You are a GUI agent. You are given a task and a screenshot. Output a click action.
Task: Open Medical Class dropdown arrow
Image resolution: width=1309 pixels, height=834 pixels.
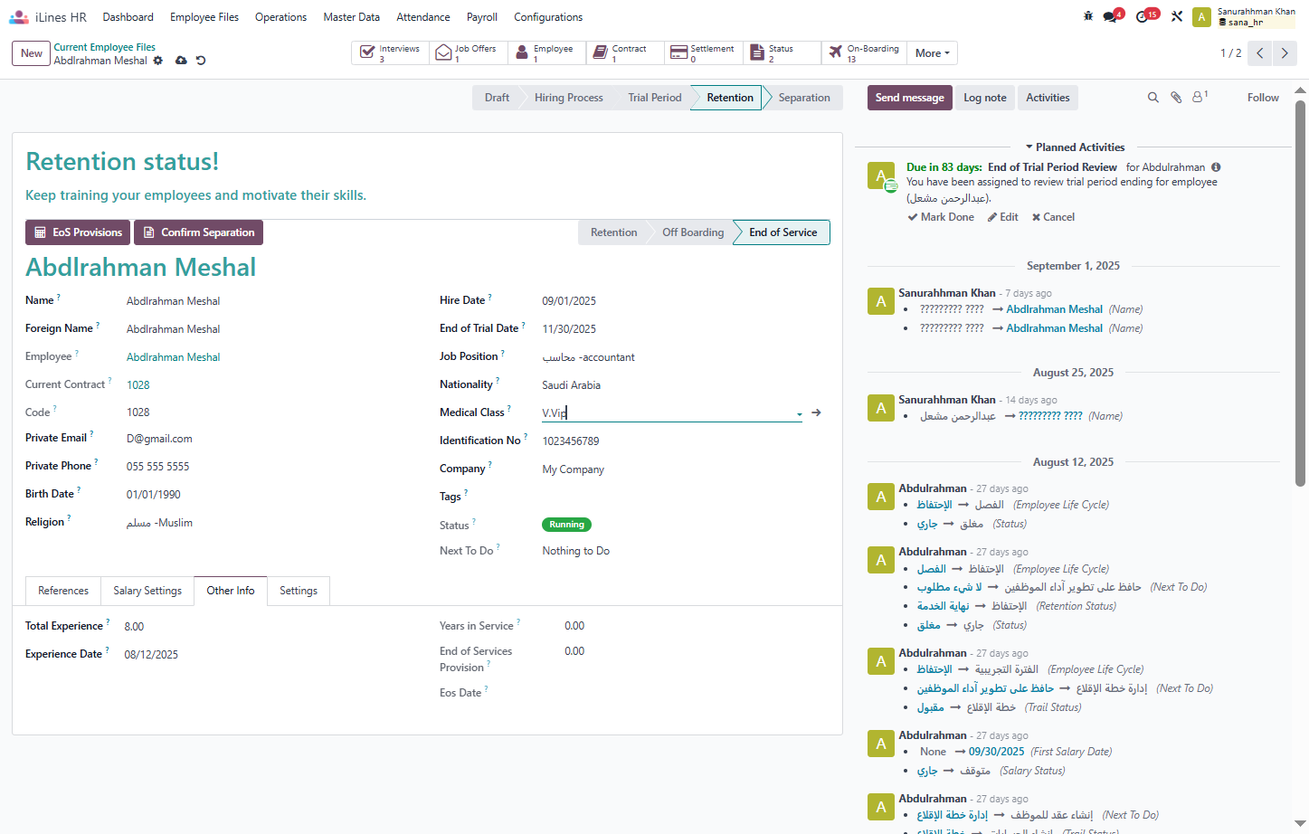click(799, 414)
